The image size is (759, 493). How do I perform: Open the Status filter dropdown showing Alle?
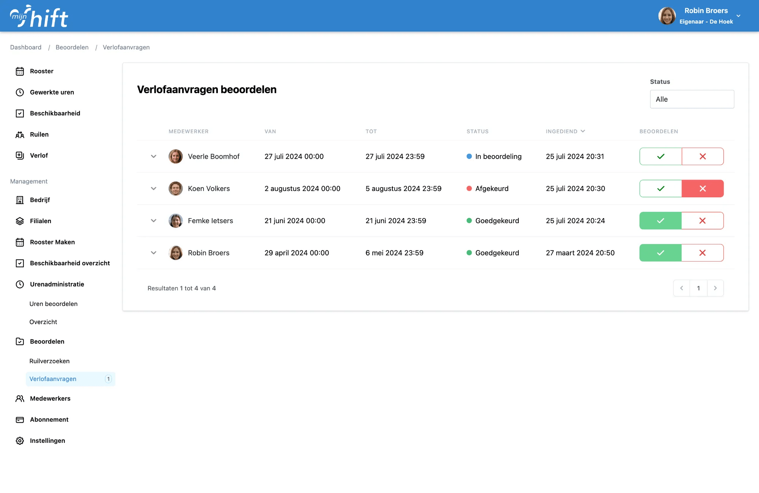tap(692, 99)
